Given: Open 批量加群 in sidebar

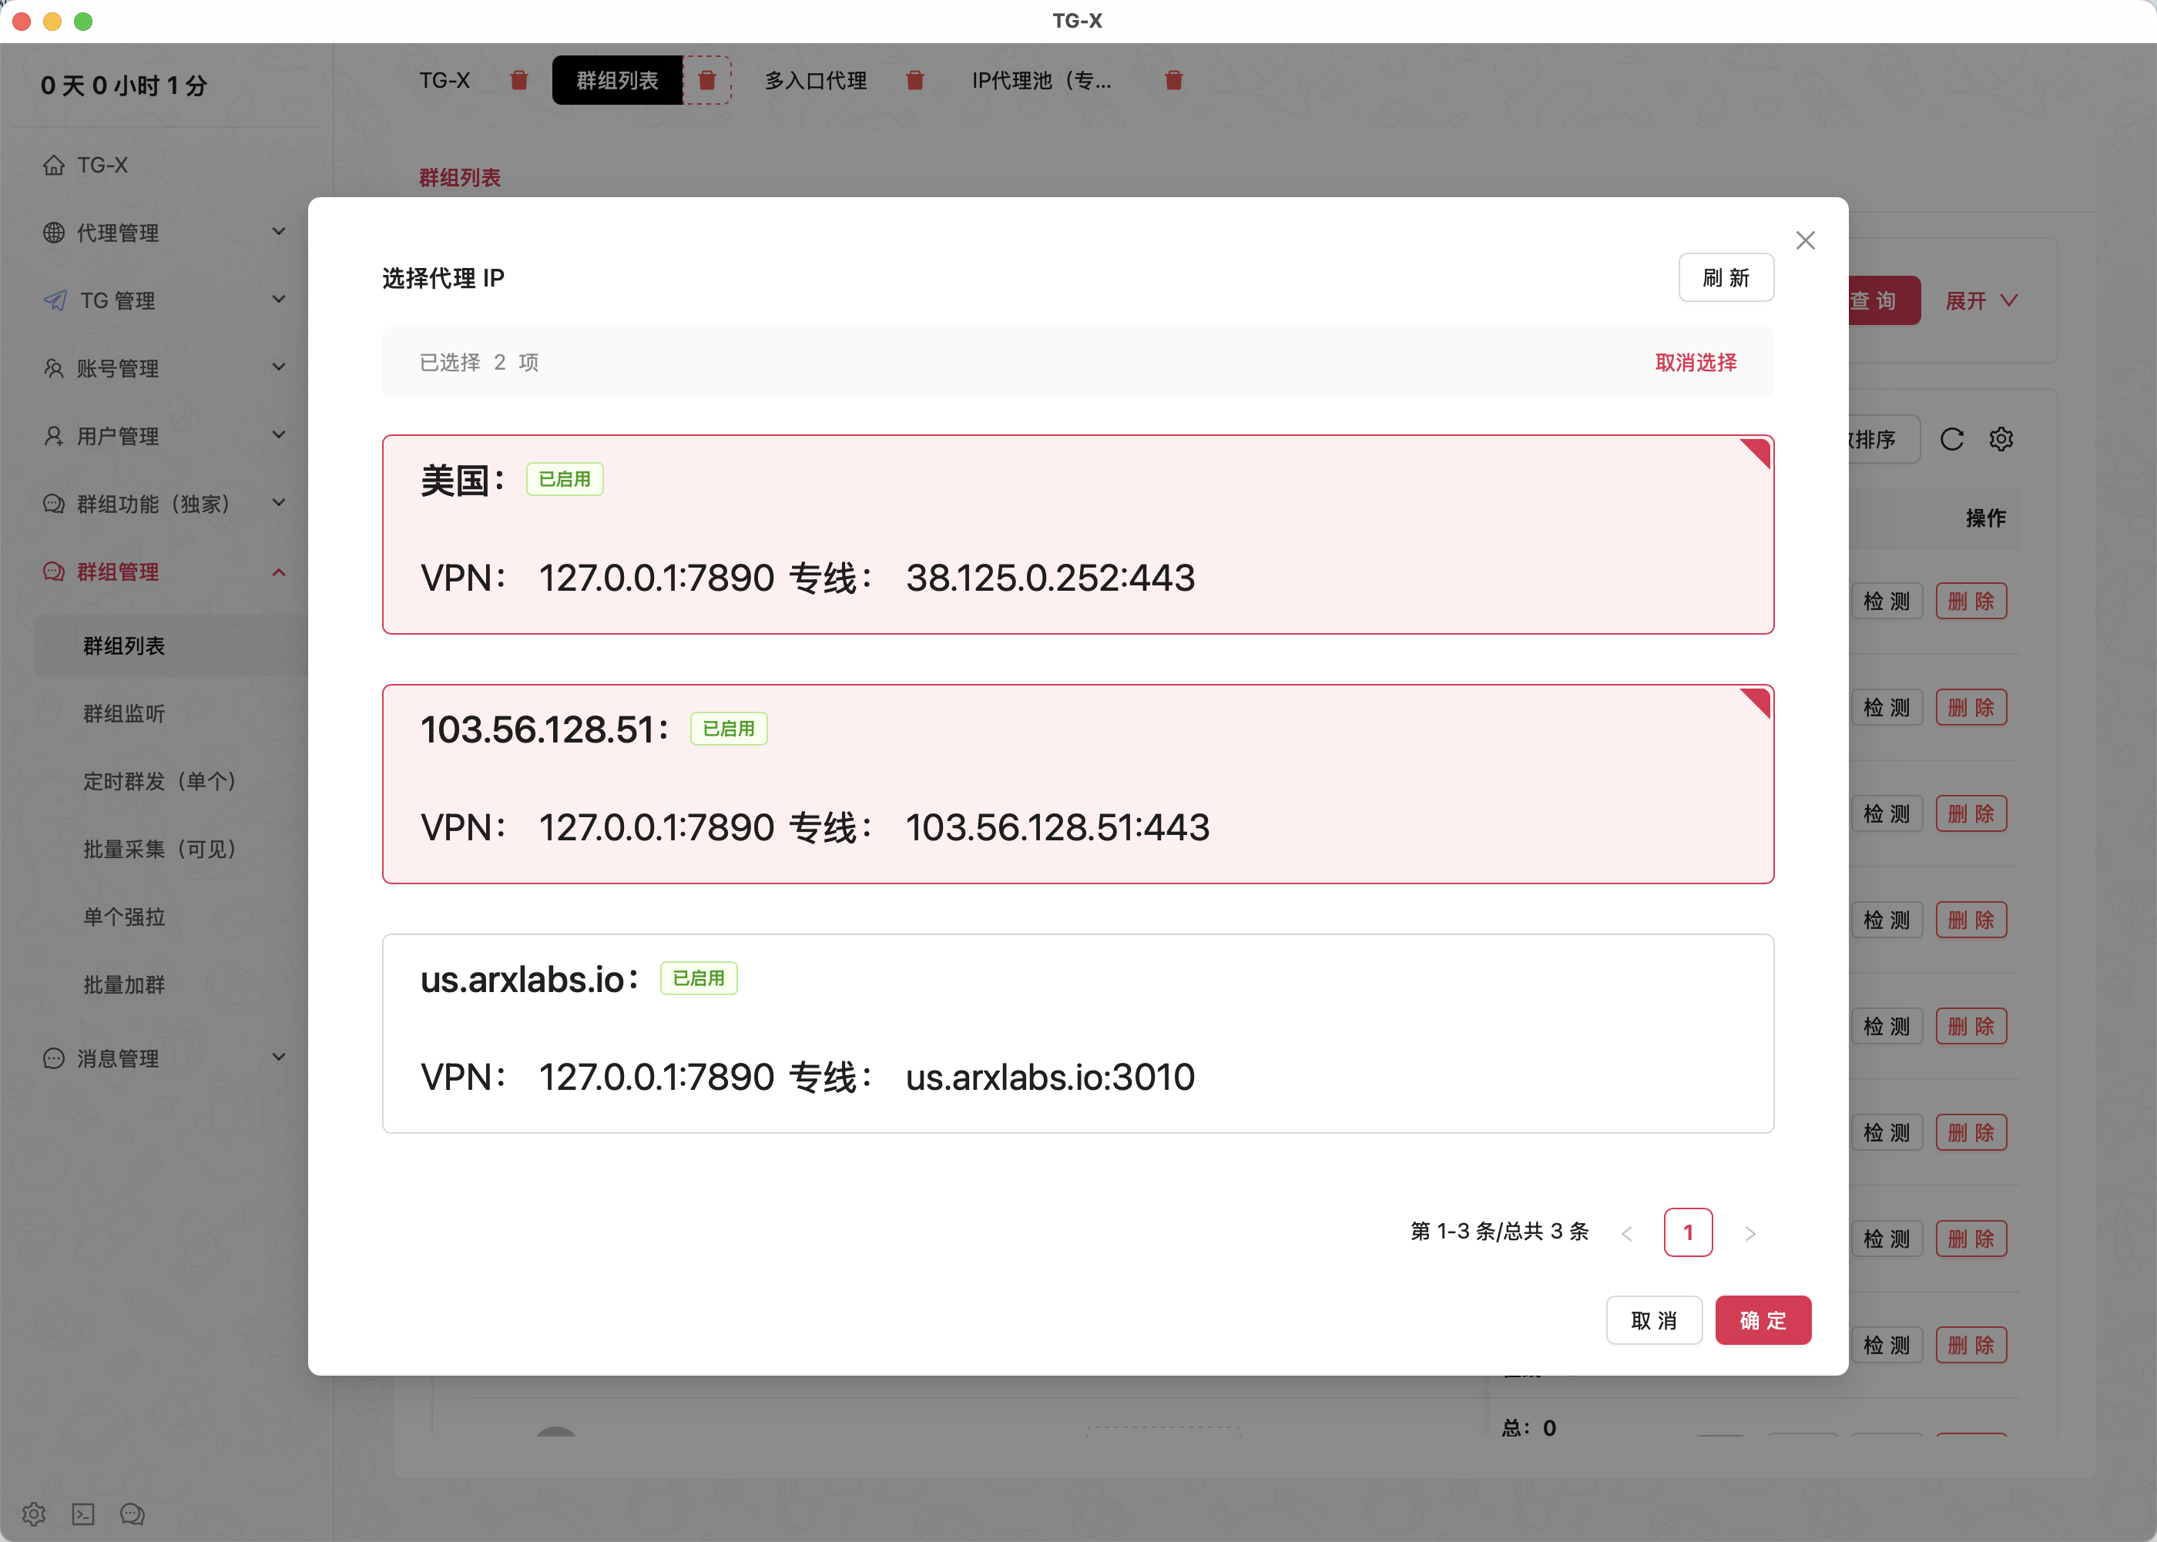Looking at the screenshot, I should [124, 984].
